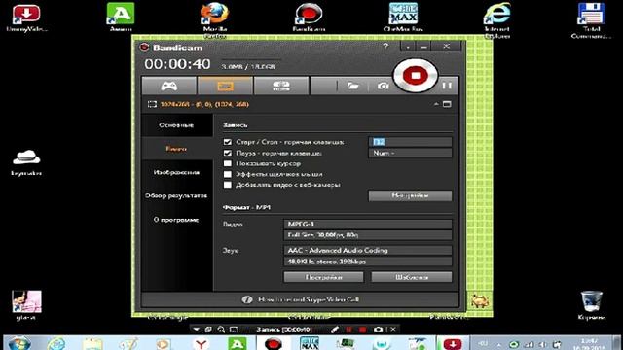The height and width of the screenshot is (350, 623).
Task: Open the title bar dropdown arrow button
Action: click(x=408, y=47)
